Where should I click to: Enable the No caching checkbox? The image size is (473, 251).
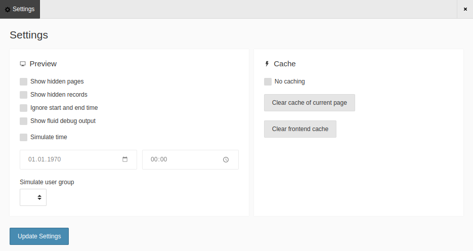[x=268, y=81]
